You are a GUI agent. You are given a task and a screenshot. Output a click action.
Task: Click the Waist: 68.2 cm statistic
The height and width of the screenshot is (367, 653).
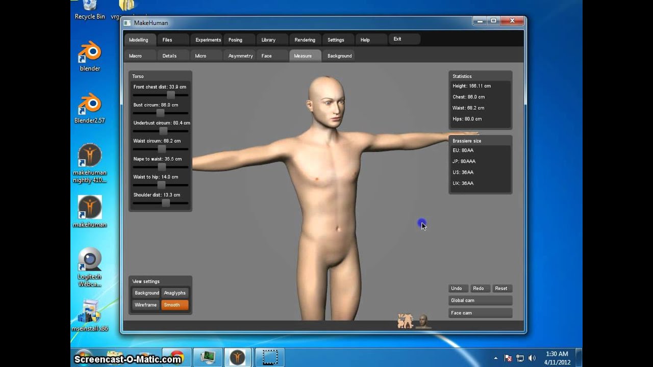[468, 108]
